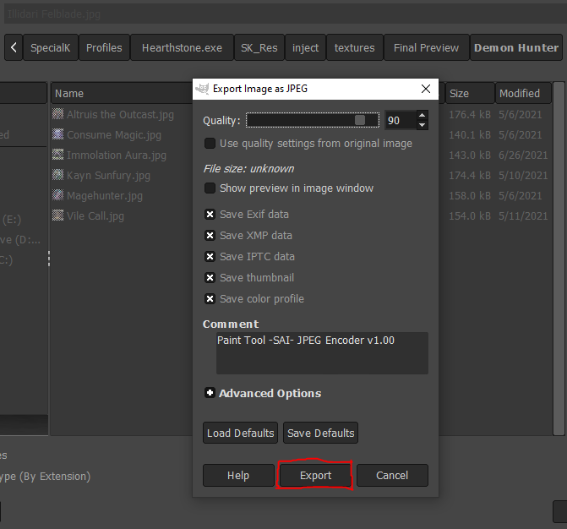The width and height of the screenshot is (567, 529).
Task: Uncheck Save Exif data option
Action: 210,215
